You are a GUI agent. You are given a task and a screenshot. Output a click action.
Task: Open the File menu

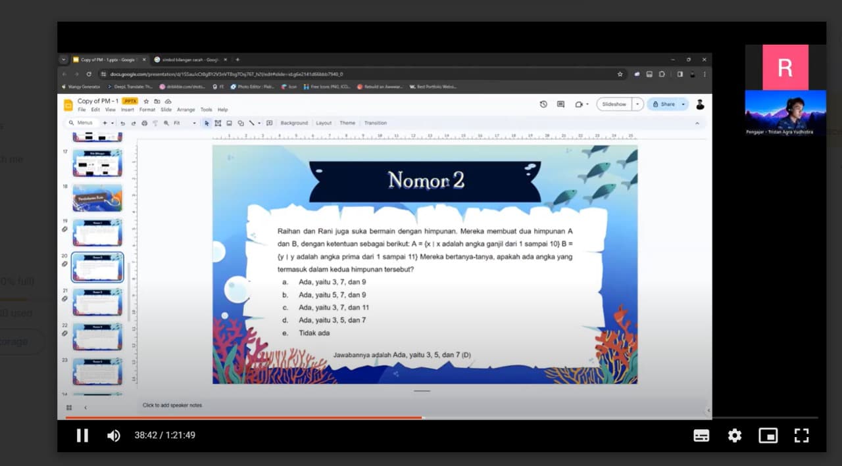pyautogui.click(x=82, y=110)
